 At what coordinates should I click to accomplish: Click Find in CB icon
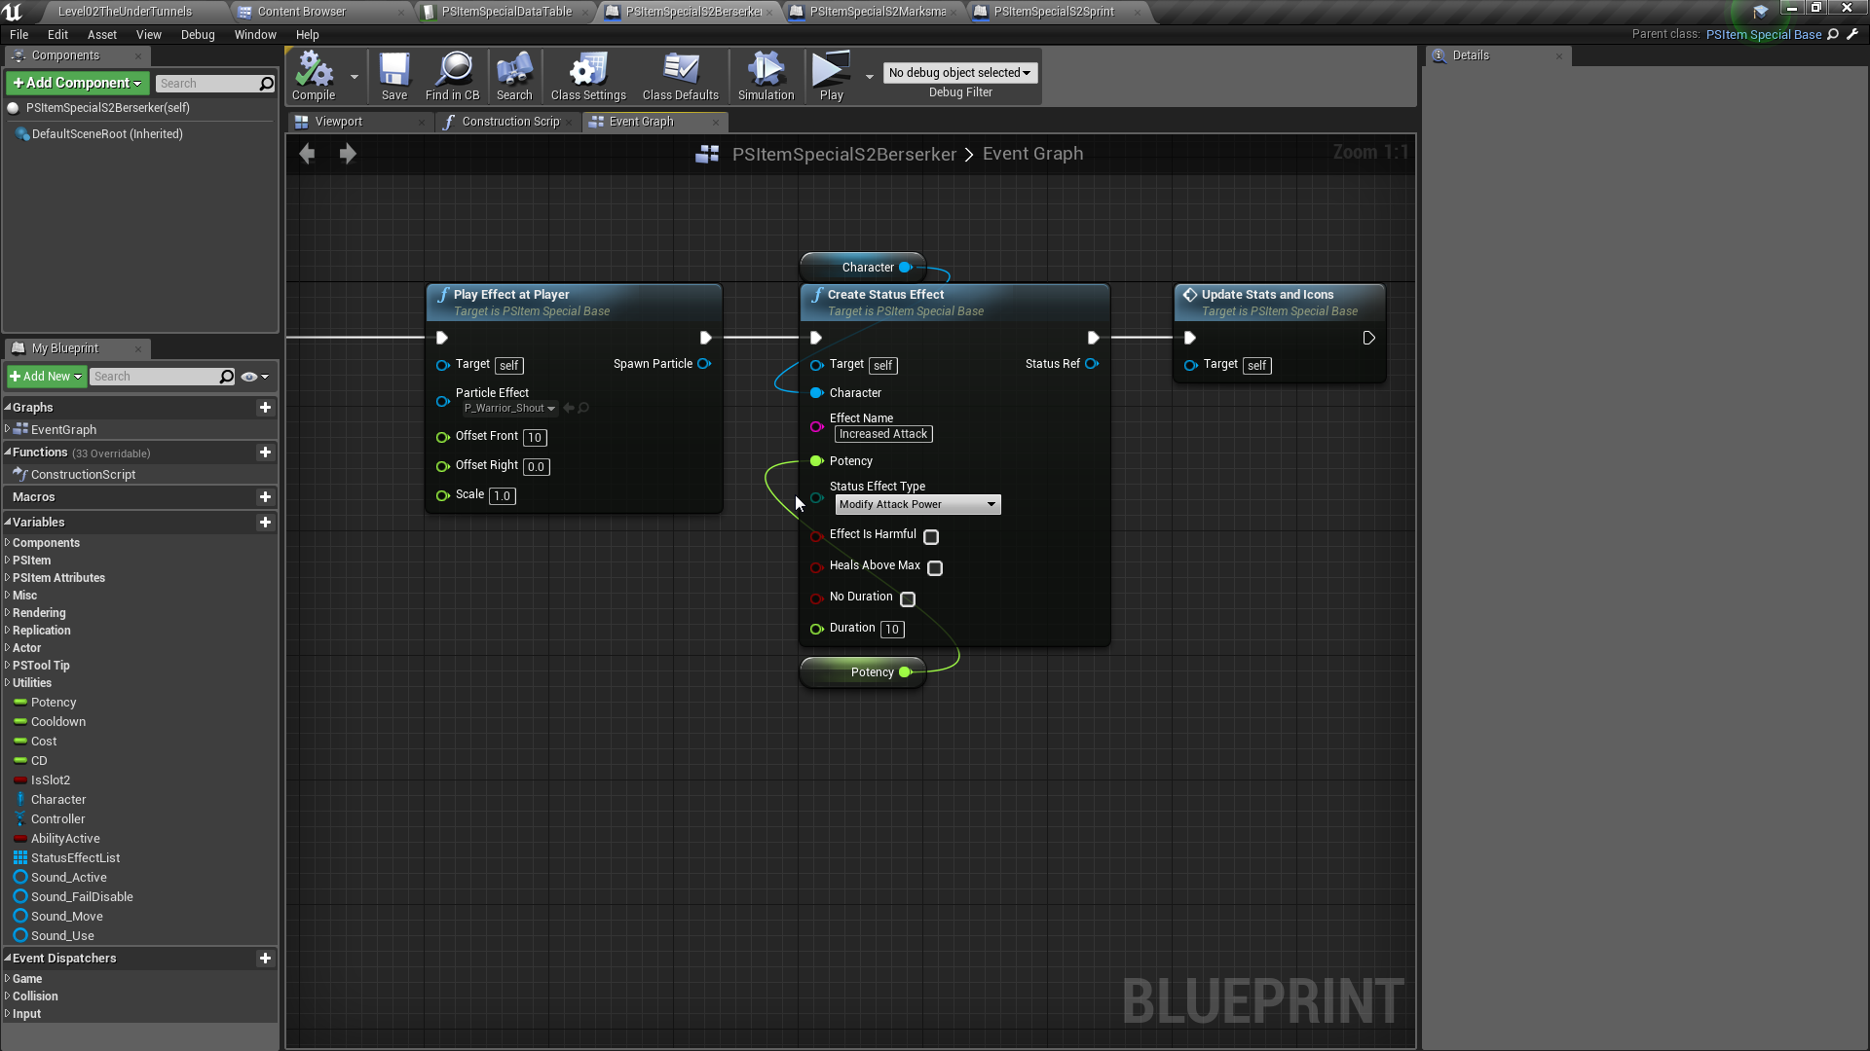pyautogui.click(x=452, y=76)
